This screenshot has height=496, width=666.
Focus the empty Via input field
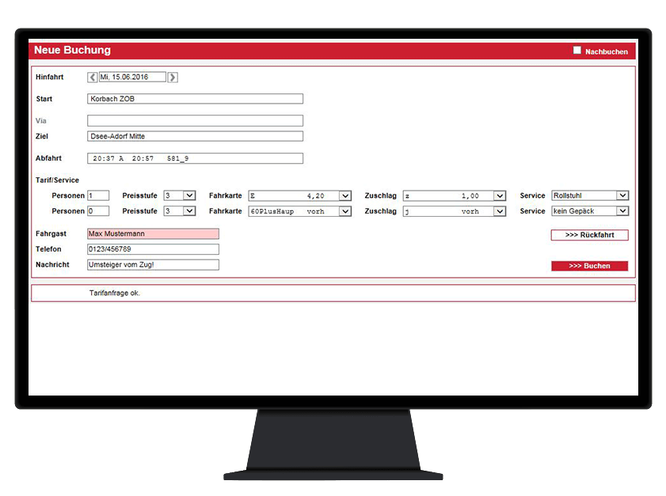click(x=195, y=121)
